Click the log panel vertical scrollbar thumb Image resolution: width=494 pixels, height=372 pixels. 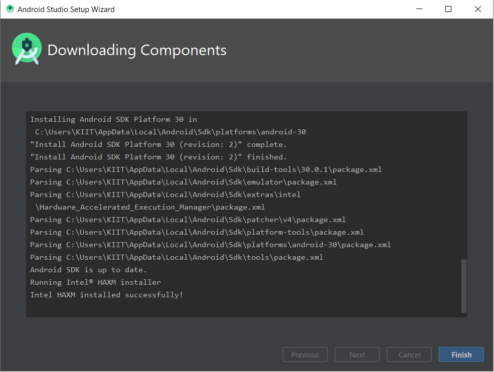464,286
